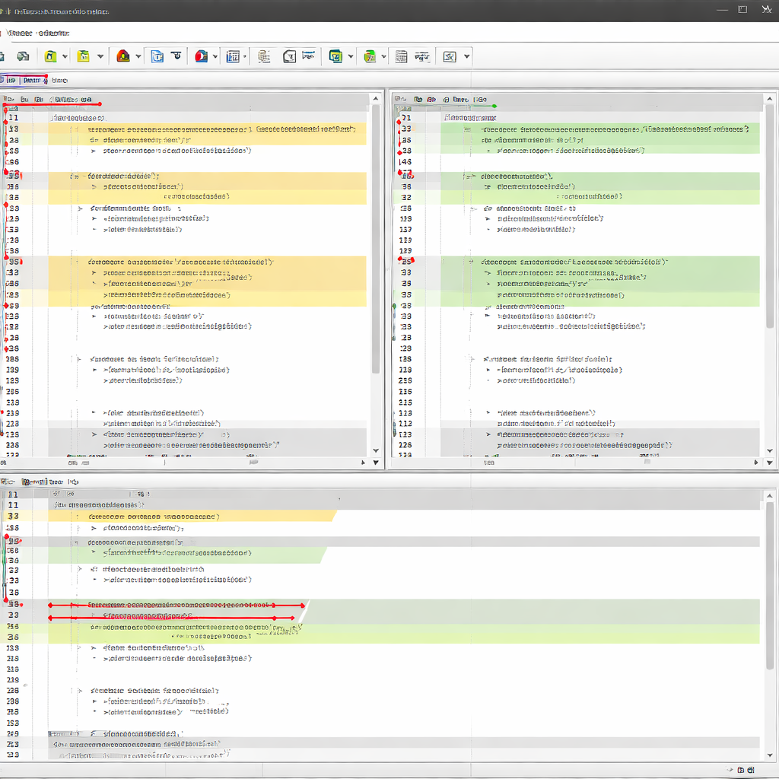This screenshot has width=779, height=779.
Task: Click the green square toolbar icon
Action: [x=335, y=56]
